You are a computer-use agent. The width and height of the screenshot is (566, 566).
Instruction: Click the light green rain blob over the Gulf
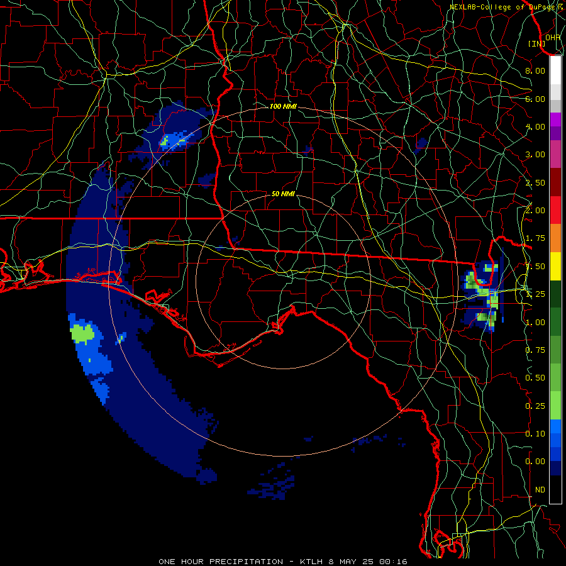tap(82, 333)
